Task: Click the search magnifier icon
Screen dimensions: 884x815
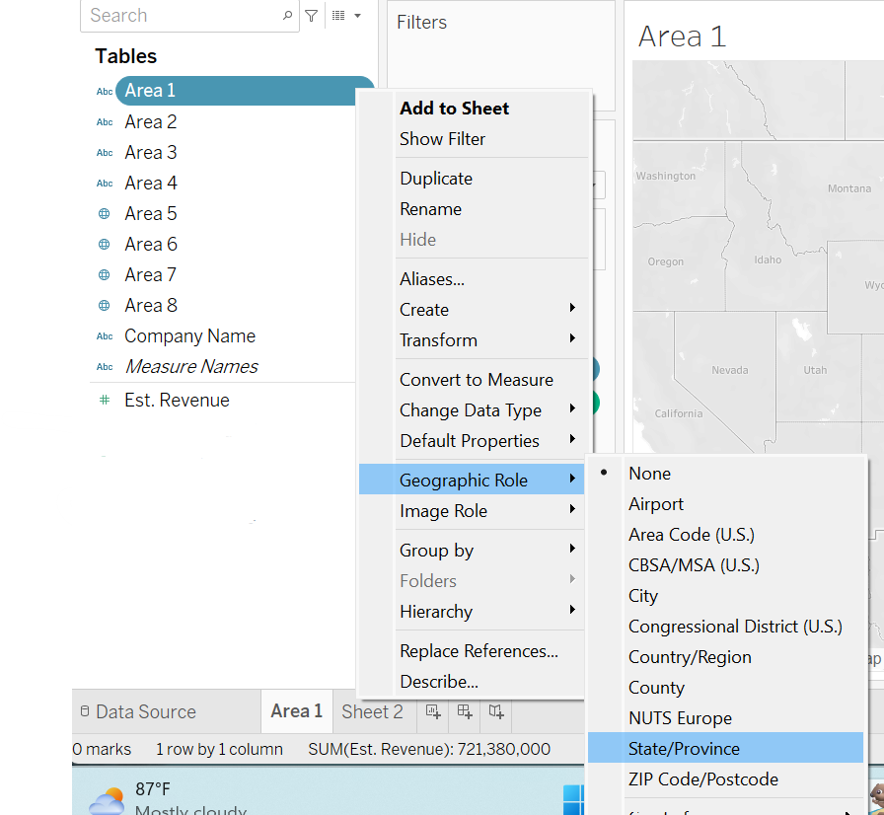Action: point(285,16)
